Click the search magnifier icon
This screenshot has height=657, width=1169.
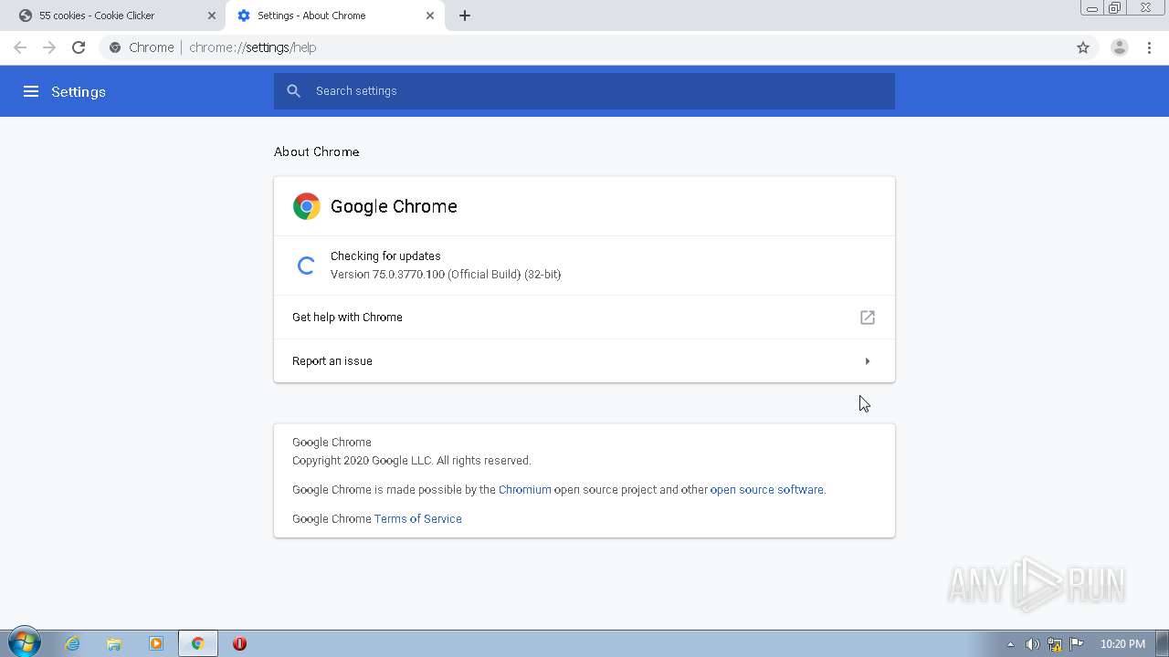coord(293,91)
